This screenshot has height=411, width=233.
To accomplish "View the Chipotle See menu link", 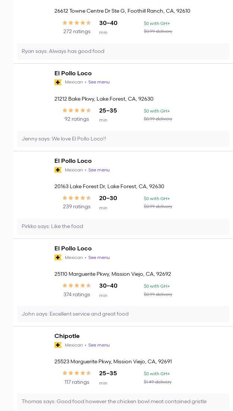I will [99, 345].
